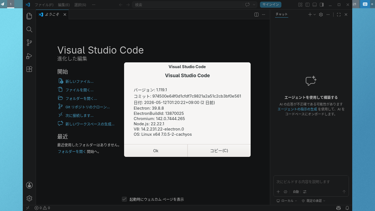Open the Explorer view in activity bar
Screen dimensions: 375x211
29,16
